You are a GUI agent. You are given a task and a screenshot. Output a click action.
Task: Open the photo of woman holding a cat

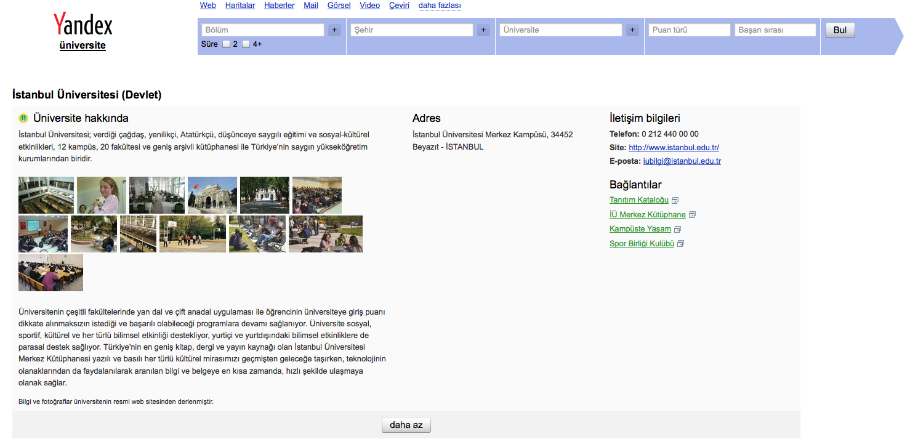(102, 195)
